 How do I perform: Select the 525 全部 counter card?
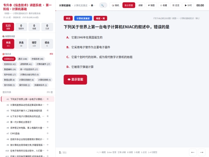(x=8, y=27)
